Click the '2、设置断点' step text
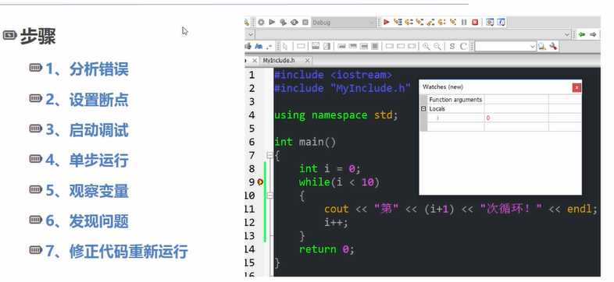Screen dimensions: 614x282 [x=87, y=100]
